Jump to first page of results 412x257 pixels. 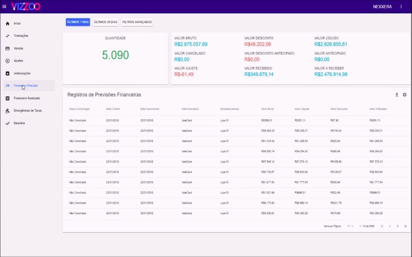click(x=382, y=226)
